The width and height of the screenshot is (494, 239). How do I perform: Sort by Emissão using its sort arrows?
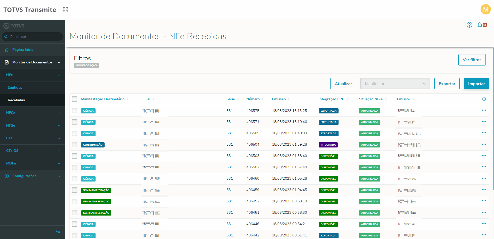tap(289, 99)
